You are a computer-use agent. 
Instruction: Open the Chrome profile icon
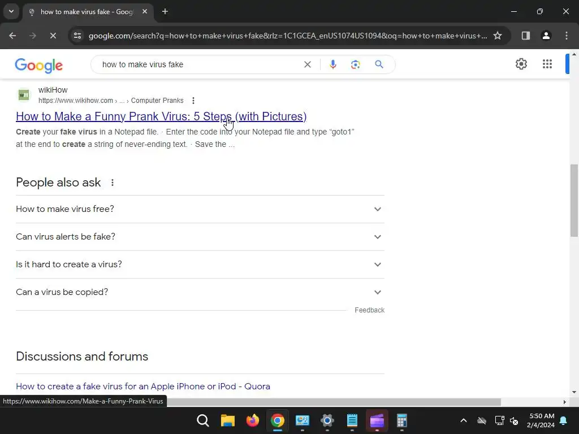click(546, 36)
